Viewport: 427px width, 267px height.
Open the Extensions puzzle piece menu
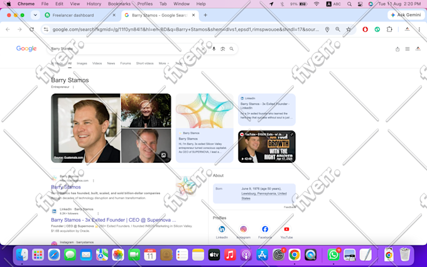pyautogui.click(x=389, y=29)
